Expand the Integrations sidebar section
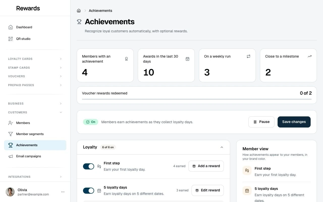Viewport: 323px width, 202px height. click(x=35, y=177)
